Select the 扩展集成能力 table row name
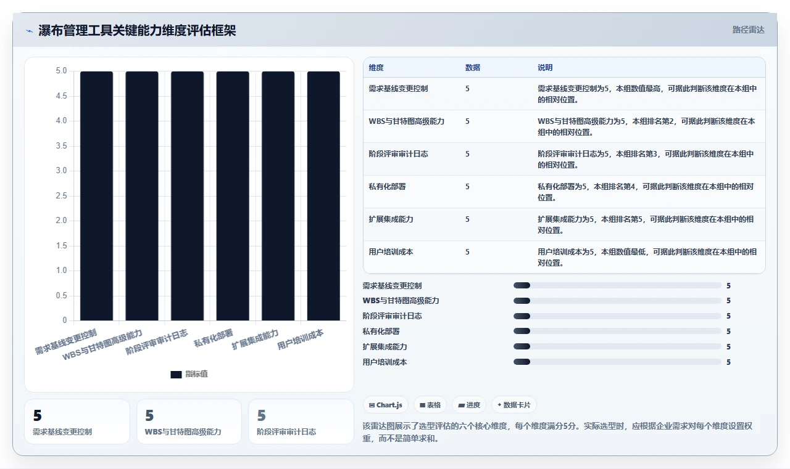Viewport: 790px width, 469px height. pyautogui.click(x=391, y=219)
